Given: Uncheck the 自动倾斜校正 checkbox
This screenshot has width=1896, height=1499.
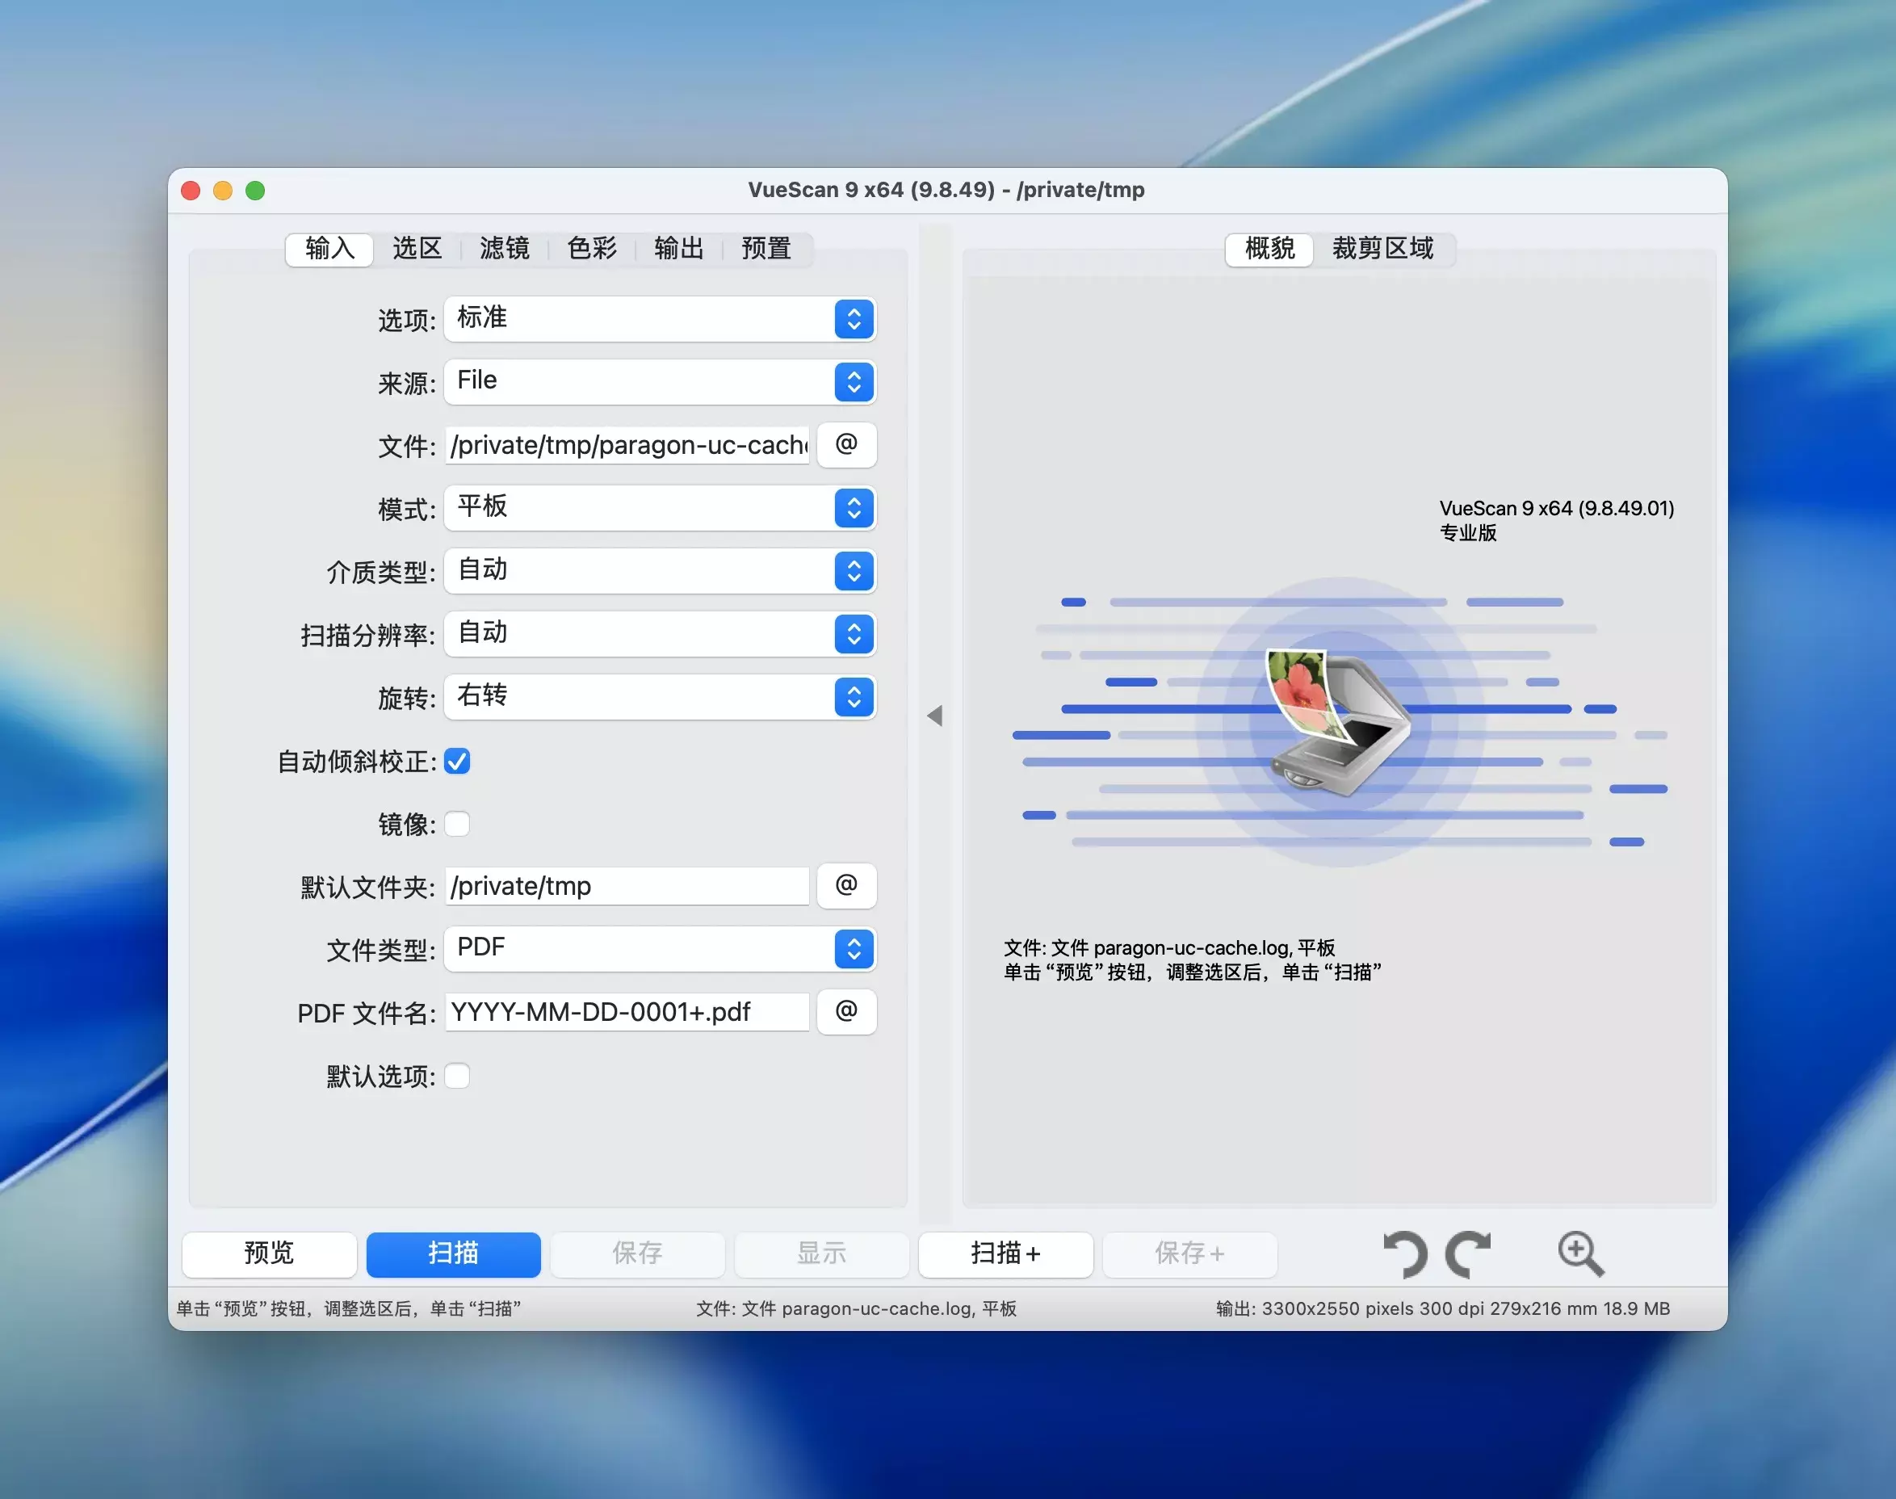Looking at the screenshot, I should (457, 761).
